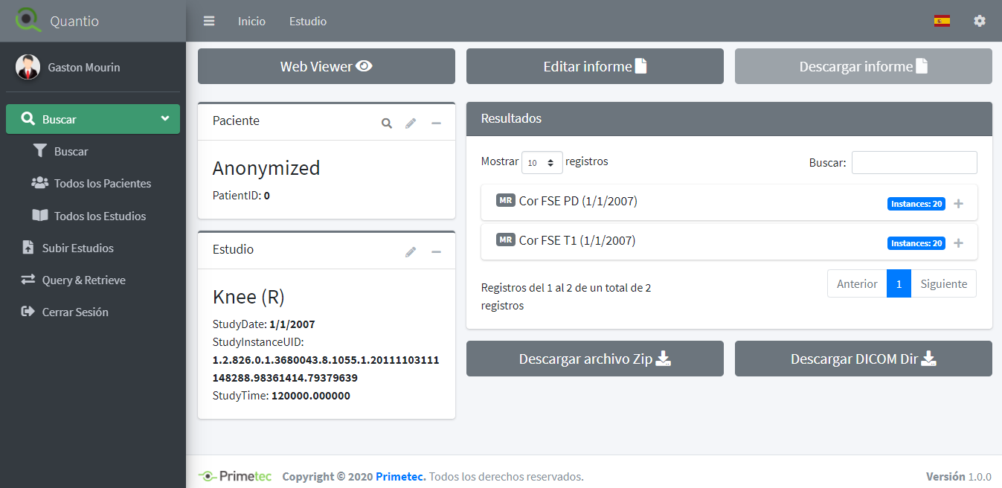Collapse the Paciente panel with minus
The width and height of the screenshot is (1002, 488).
coord(437,123)
